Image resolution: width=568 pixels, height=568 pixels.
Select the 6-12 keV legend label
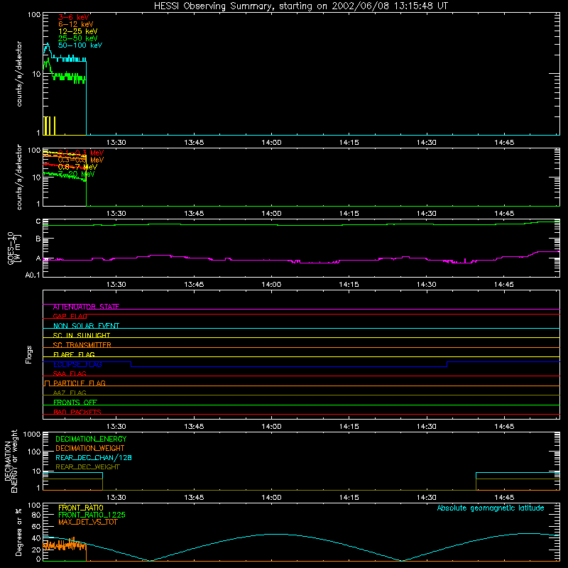pos(76,24)
